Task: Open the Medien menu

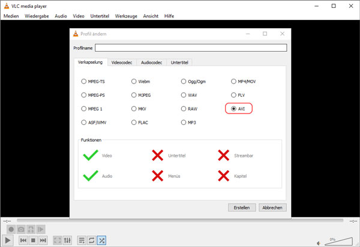Action: [x=11, y=16]
